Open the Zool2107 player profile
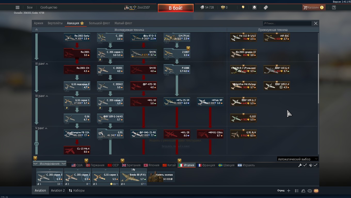Viewport: 351px width, 198px height. [143, 7]
